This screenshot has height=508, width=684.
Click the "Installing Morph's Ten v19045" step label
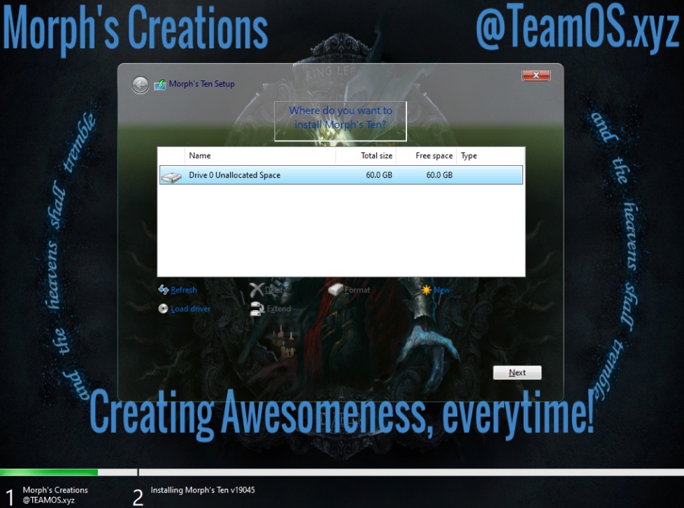pos(203,490)
